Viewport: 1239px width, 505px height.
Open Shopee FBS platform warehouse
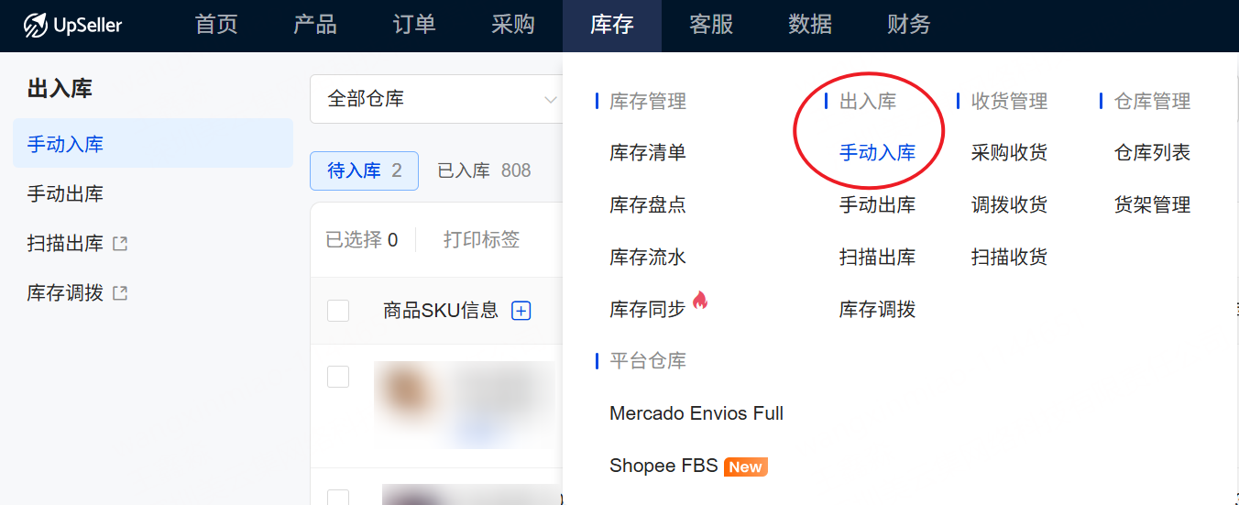pos(664,467)
